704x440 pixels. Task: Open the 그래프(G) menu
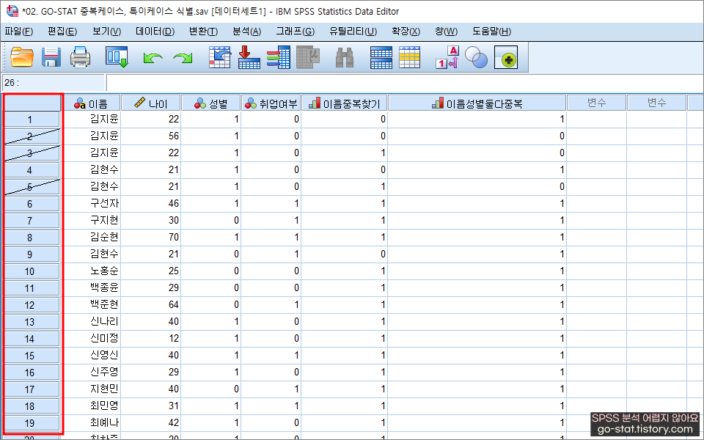[295, 32]
